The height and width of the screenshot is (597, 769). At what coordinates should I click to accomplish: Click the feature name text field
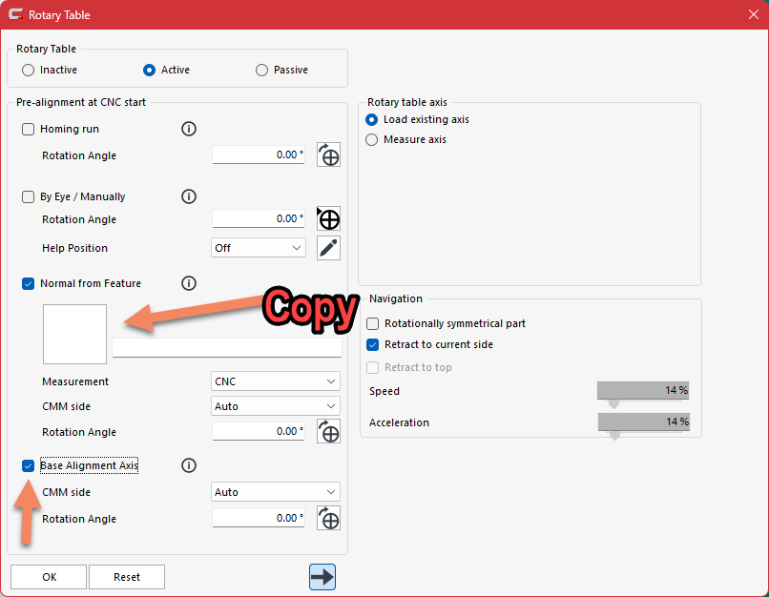pyautogui.click(x=227, y=347)
